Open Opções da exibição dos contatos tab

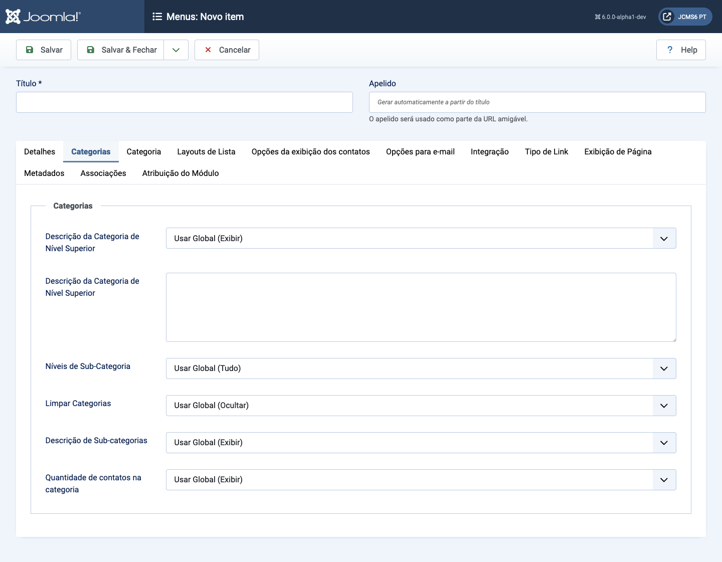(311, 151)
